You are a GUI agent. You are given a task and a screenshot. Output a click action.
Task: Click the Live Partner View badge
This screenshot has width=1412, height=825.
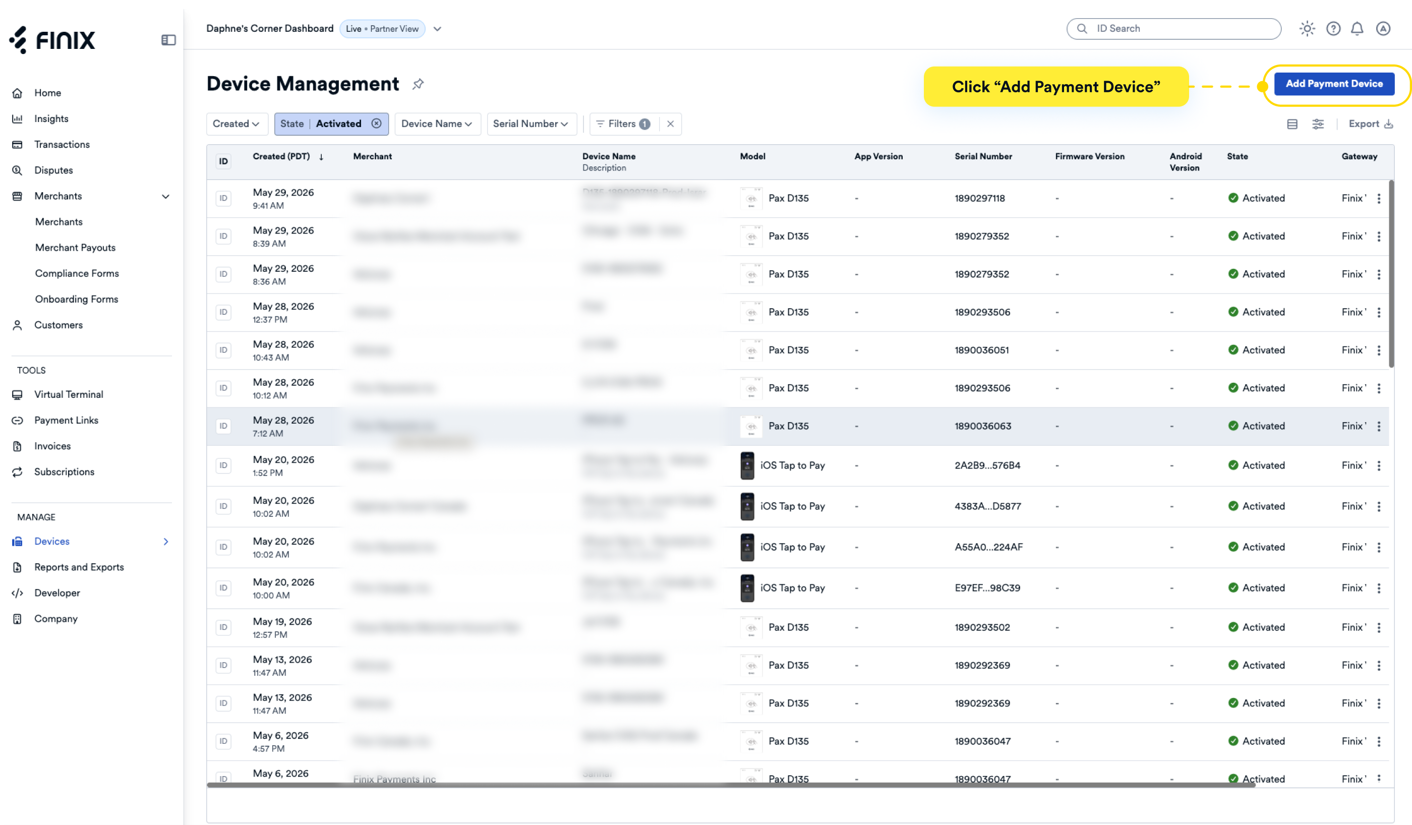pos(382,29)
